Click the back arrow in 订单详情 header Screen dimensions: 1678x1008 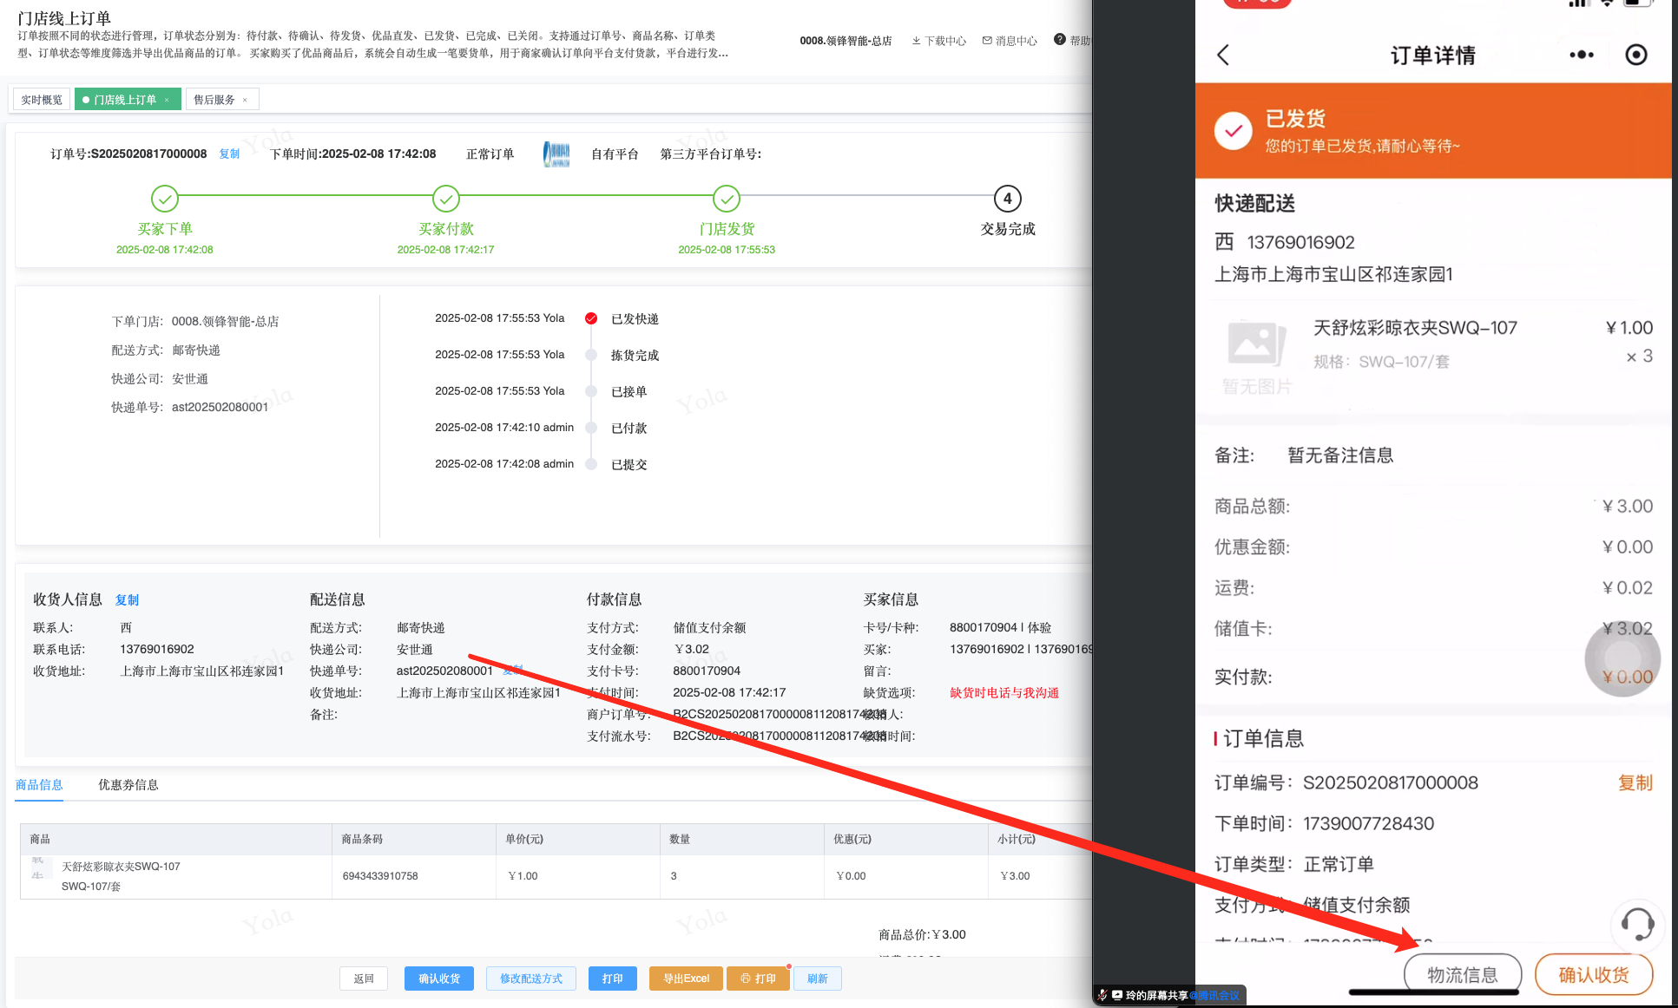pyautogui.click(x=1223, y=56)
